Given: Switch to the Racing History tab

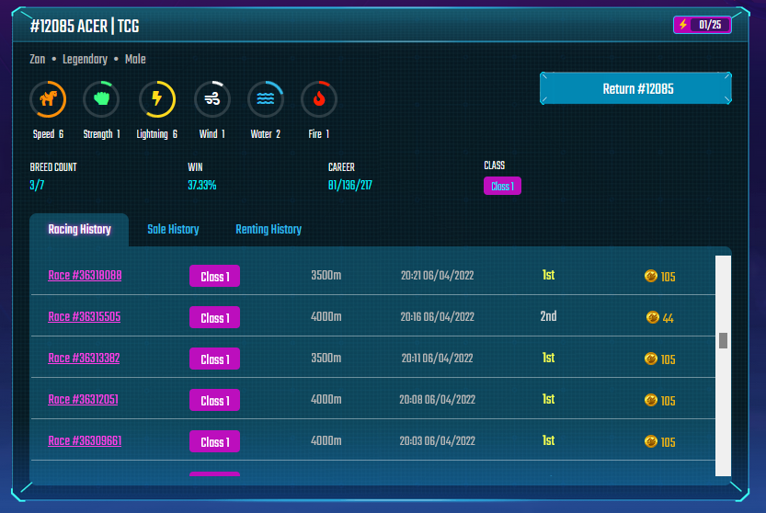Looking at the screenshot, I should pos(79,229).
